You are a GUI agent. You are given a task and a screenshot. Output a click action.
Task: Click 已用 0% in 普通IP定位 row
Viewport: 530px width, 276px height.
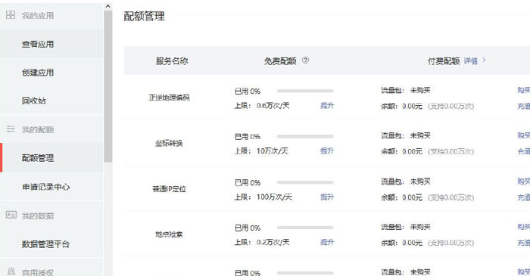248,182
